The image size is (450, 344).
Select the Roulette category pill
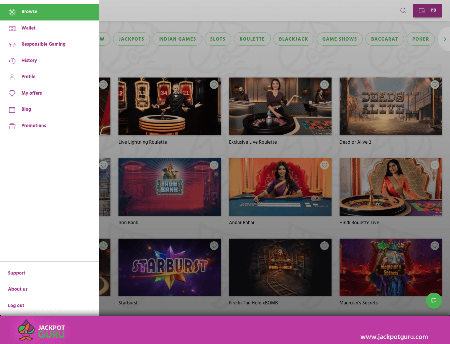pyautogui.click(x=252, y=39)
